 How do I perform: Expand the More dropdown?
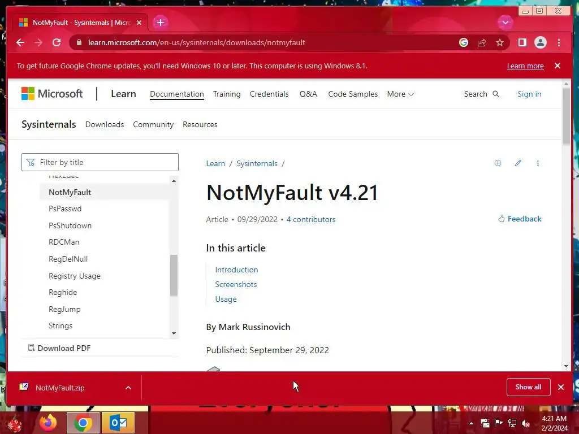[400, 94]
